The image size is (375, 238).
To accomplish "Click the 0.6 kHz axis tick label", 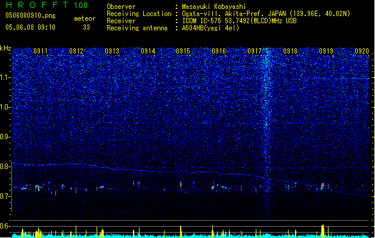I will click(x=5, y=226).
